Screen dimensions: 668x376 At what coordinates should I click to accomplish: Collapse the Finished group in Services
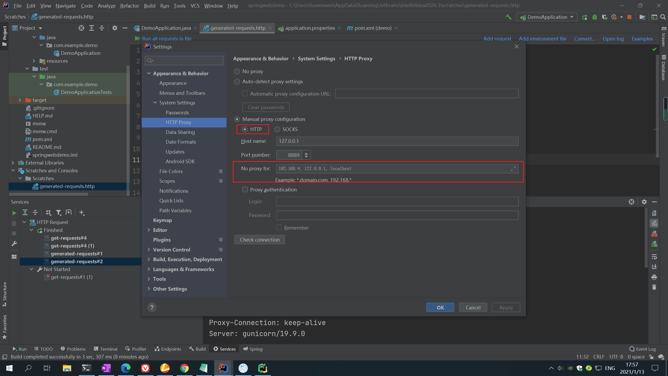click(x=32, y=230)
